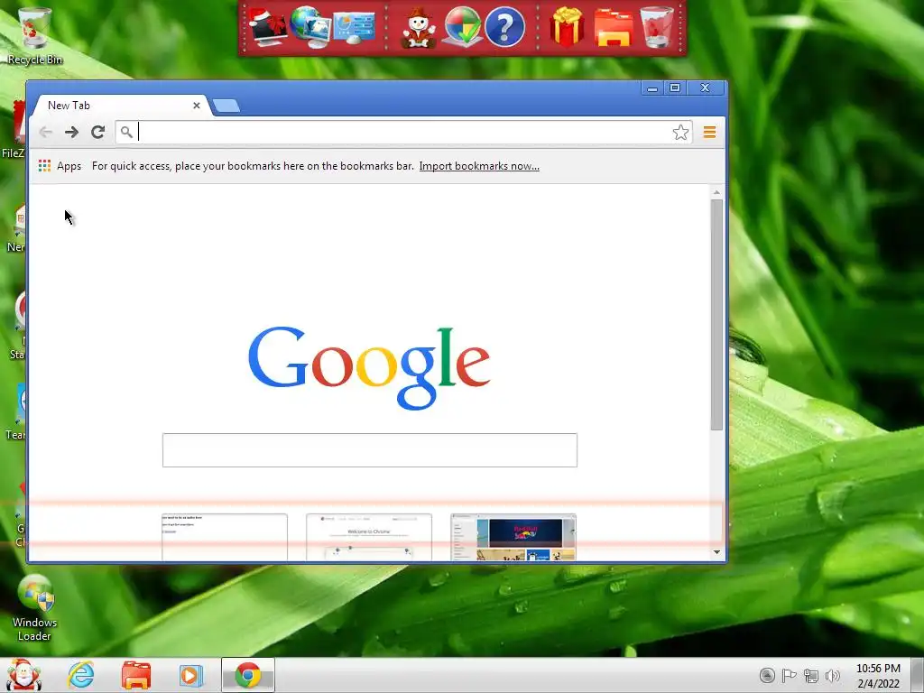Click the network tray icon

pos(811,675)
